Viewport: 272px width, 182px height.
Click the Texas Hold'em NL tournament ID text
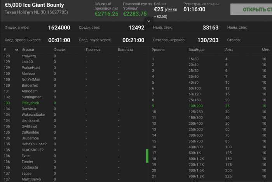pyautogui.click(x=36, y=12)
